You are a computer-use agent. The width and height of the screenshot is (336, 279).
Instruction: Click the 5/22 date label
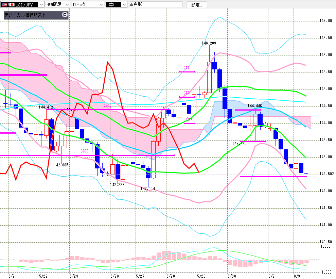tap(43, 276)
